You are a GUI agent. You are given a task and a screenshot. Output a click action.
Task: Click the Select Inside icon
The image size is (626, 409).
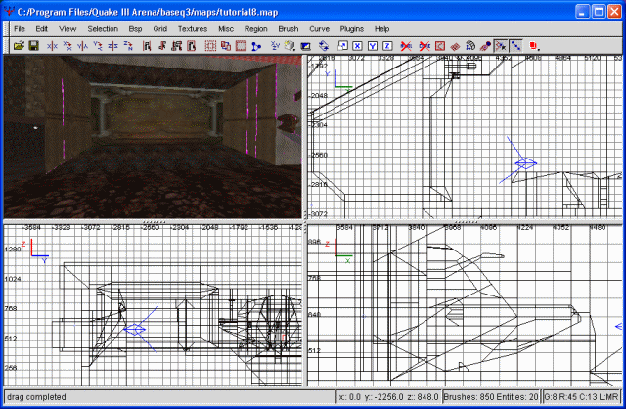pos(192,46)
